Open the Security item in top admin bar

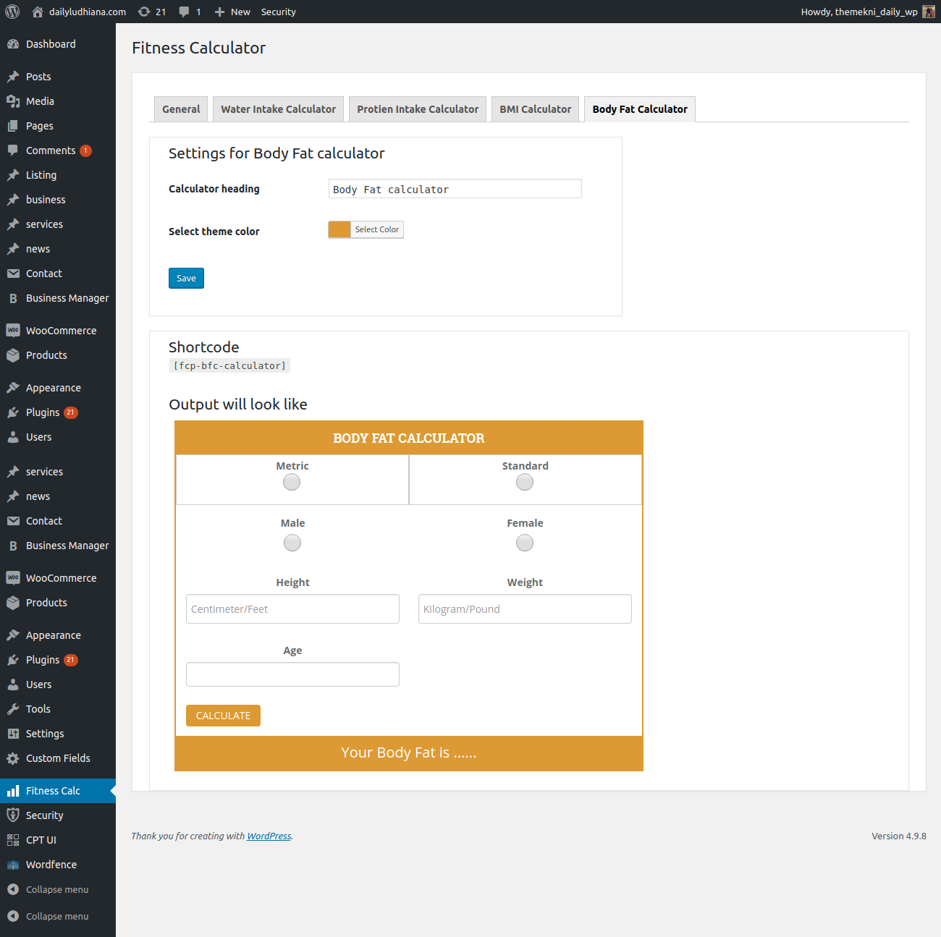(x=278, y=12)
